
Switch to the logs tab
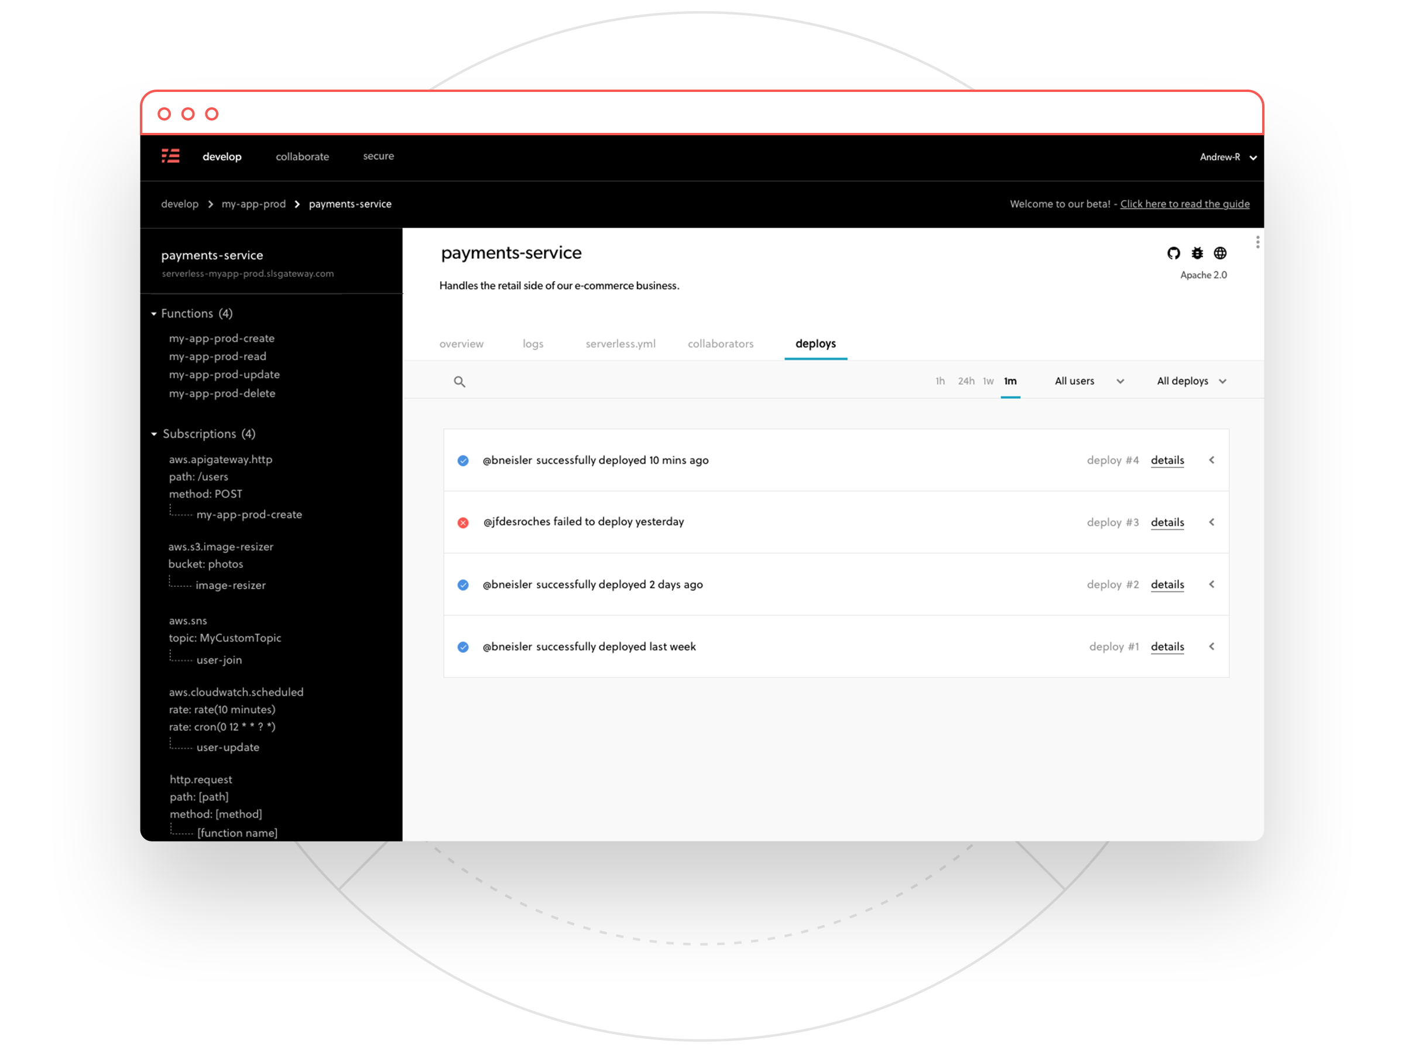(x=532, y=344)
